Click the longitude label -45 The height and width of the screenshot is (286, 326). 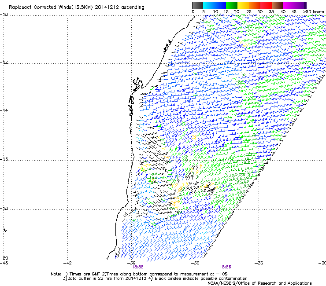(4, 263)
